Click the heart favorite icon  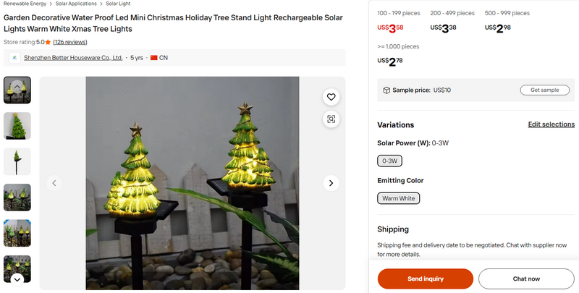pyautogui.click(x=331, y=97)
